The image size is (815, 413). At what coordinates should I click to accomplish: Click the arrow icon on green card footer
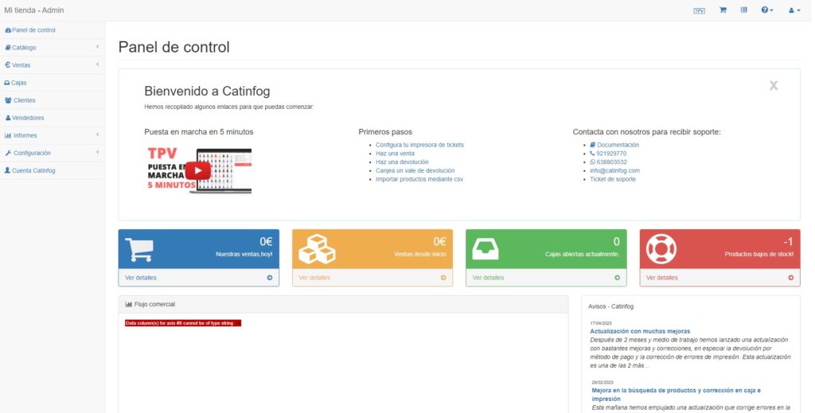pyautogui.click(x=617, y=278)
